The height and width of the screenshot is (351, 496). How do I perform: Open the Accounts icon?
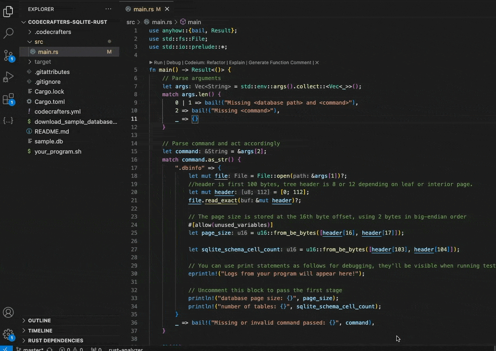pos(8,313)
